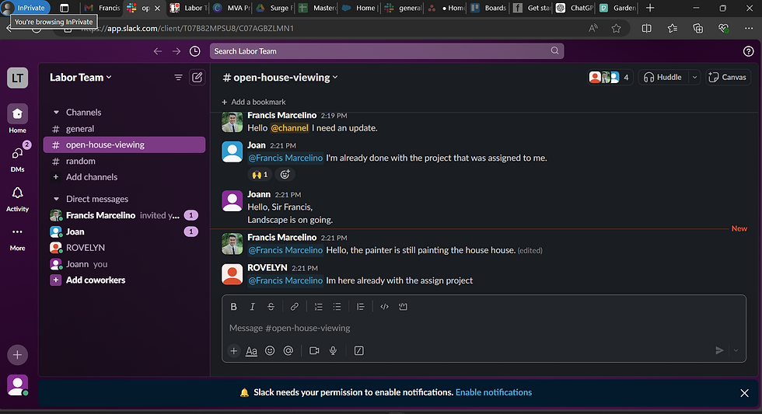Toggle the Aa formatting toolbar
Viewport: 762px width, 414px height.
tap(251, 351)
